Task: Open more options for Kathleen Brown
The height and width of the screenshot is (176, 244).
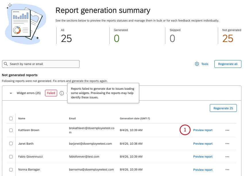Action: [x=227, y=130]
